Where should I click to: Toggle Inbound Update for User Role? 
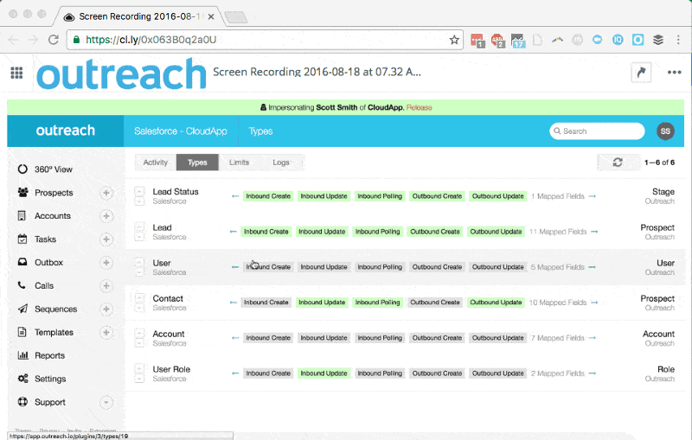[324, 373]
